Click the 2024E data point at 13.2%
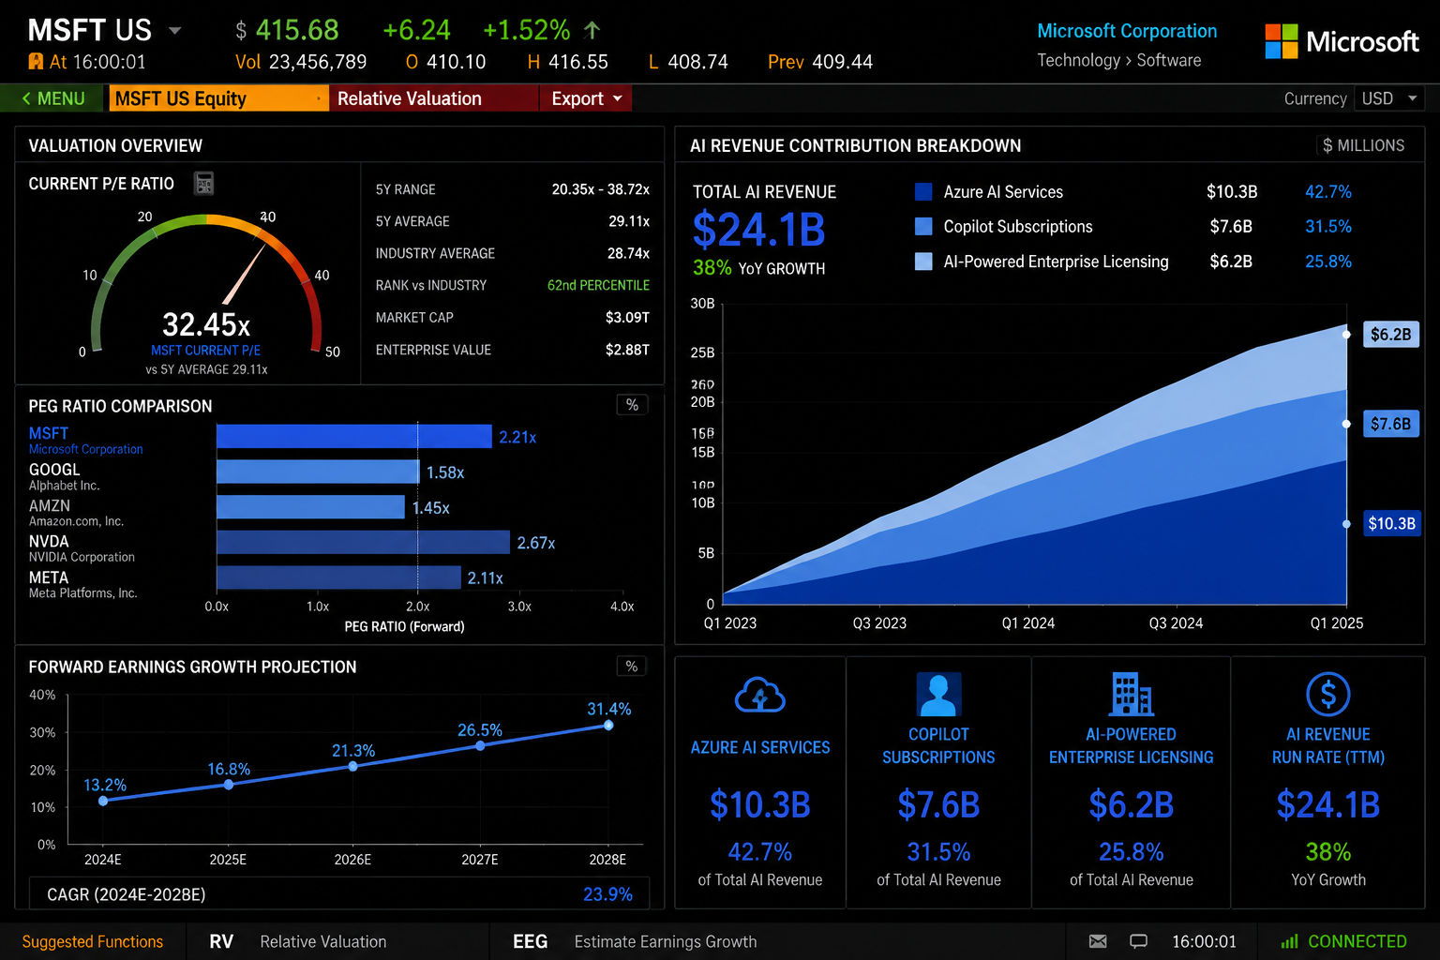 103,801
